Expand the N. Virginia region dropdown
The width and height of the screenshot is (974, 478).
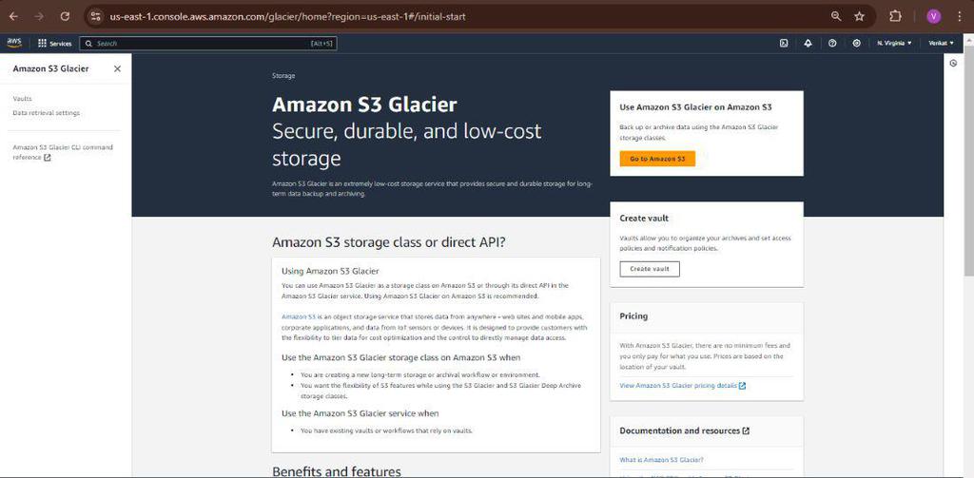click(x=893, y=43)
